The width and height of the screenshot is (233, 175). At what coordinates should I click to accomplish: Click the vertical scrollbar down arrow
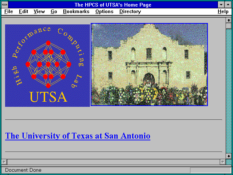pyautogui.click(x=229, y=156)
